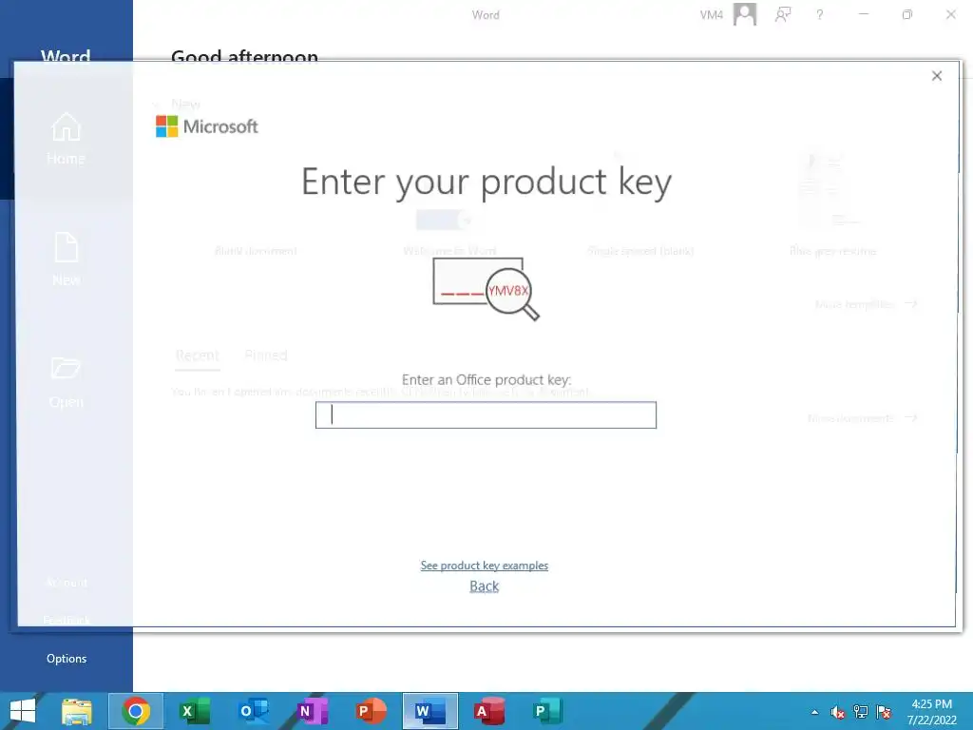The image size is (973, 730).
Task: Select the Word taskbar icon
Action: click(430, 711)
